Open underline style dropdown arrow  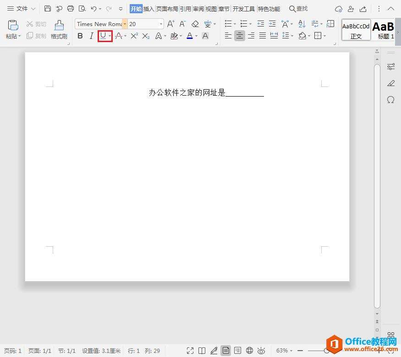110,36
